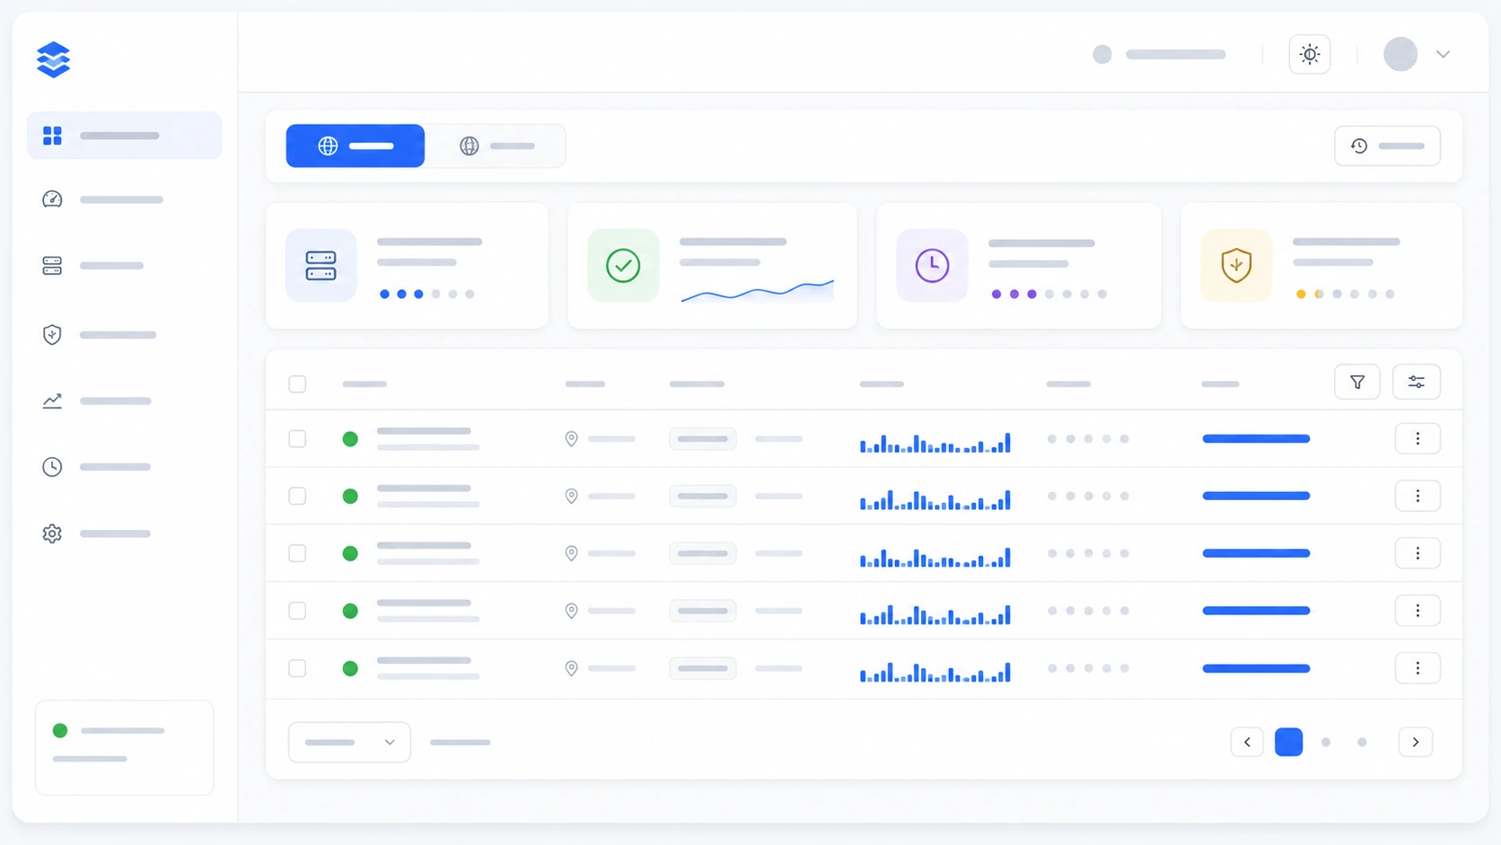Open the funnel filter button above table

[x=1357, y=383]
